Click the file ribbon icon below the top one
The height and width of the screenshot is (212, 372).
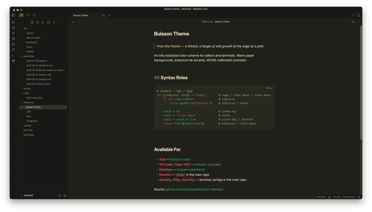click(x=13, y=28)
